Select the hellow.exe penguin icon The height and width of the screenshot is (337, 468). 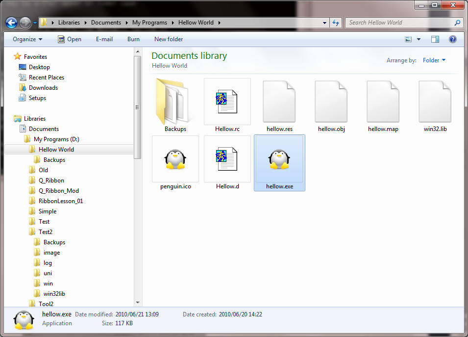pyautogui.click(x=279, y=159)
